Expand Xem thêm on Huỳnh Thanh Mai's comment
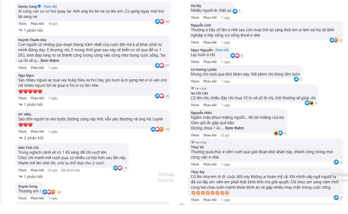 (x=50, y=61)
